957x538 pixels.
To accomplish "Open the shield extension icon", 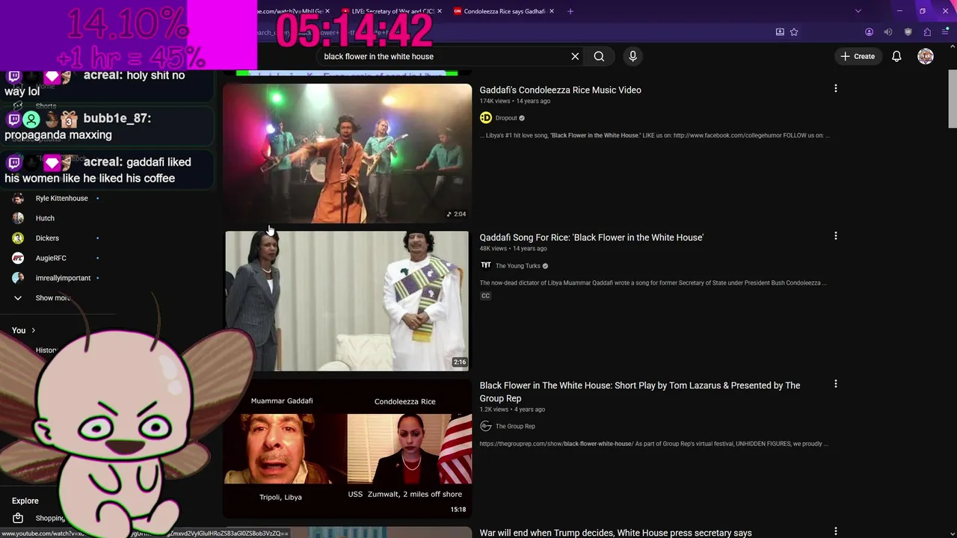I will pyautogui.click(x=908, y=32).
